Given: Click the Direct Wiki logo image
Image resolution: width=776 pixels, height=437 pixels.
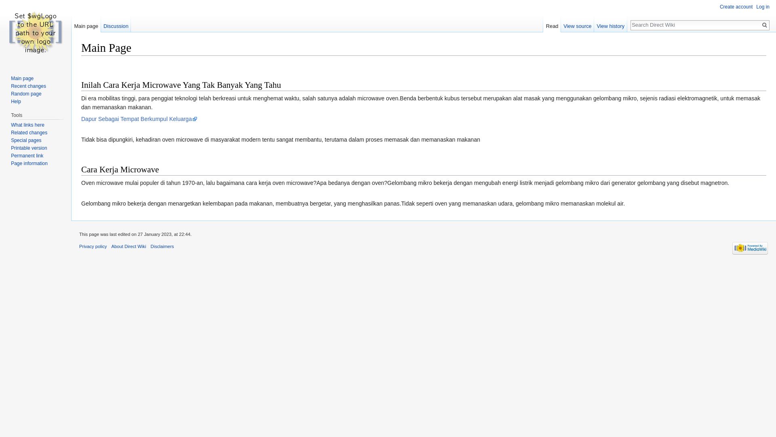Looking at the screenshot, I should tap(35, 32).
